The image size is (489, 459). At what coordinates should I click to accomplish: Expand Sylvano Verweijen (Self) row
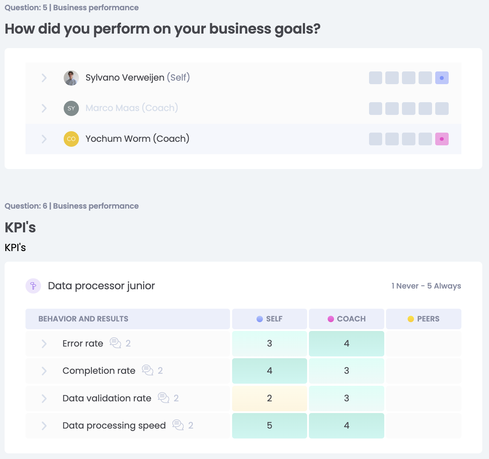(44, 78)
